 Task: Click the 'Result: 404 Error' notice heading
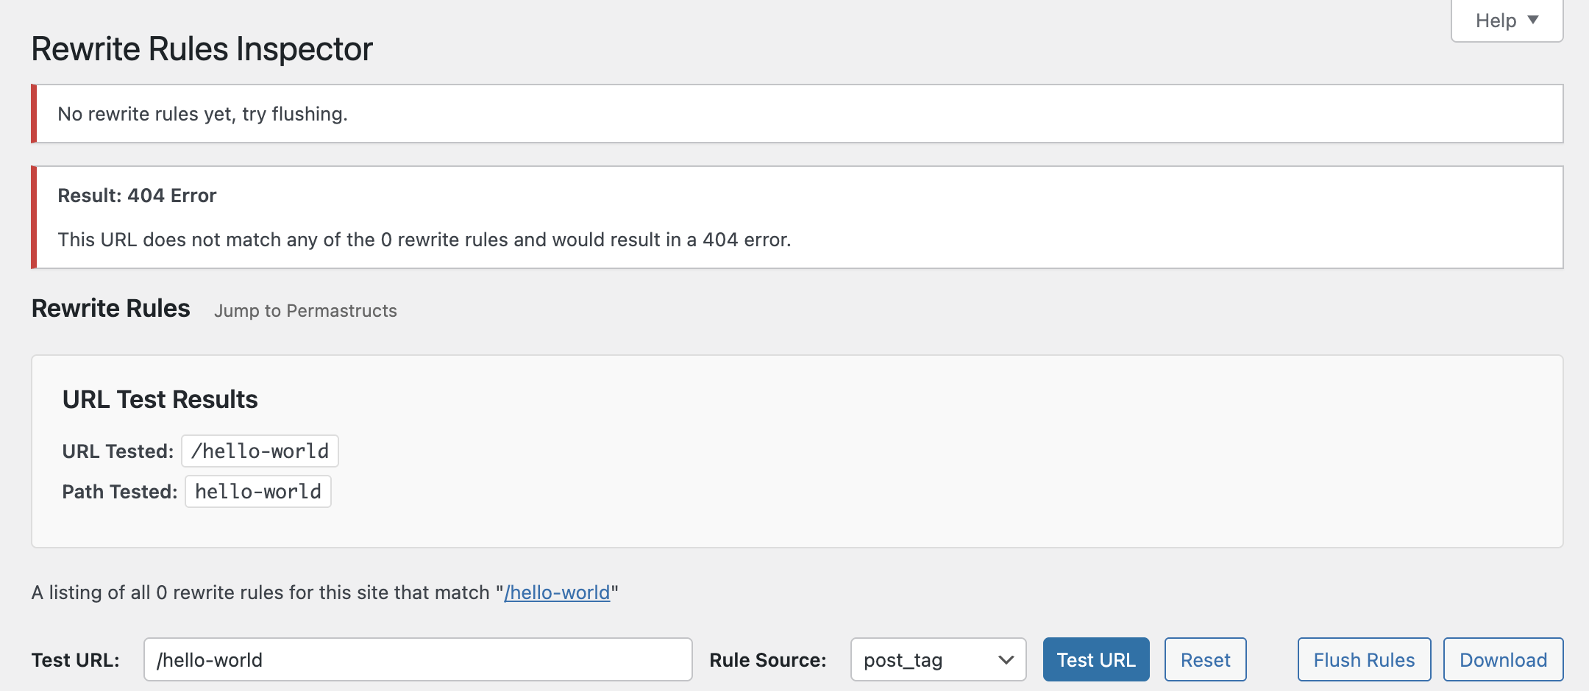(138, 196)
